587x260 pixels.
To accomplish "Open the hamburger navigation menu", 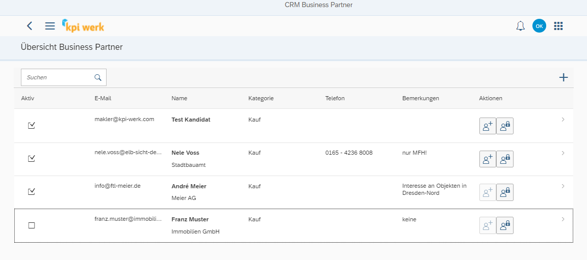I will click(x=50, y=26).
